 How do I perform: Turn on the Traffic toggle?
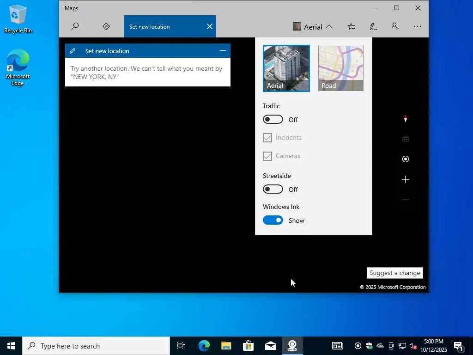point(273,120)
